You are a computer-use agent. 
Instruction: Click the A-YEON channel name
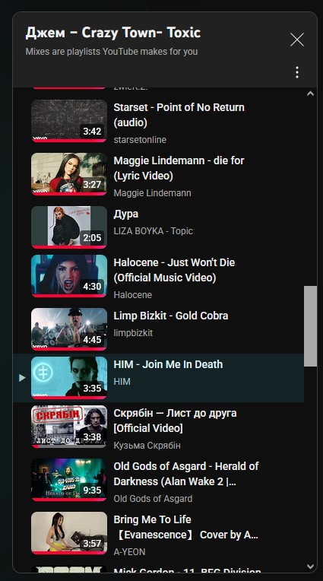[x=129, y=552]
